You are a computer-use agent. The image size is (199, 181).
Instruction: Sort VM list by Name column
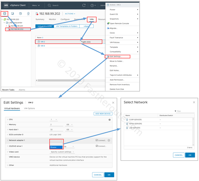pos(40,38)
